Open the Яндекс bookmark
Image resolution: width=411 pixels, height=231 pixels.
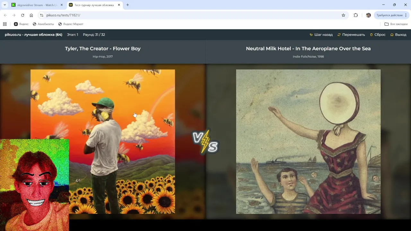click(x=21, y=24)
